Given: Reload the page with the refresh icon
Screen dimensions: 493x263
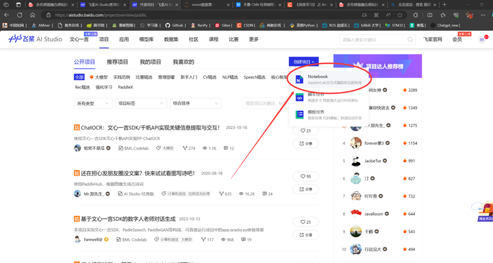Looking at the screenshot, I should pyautogui.click(x=19, y=15).
